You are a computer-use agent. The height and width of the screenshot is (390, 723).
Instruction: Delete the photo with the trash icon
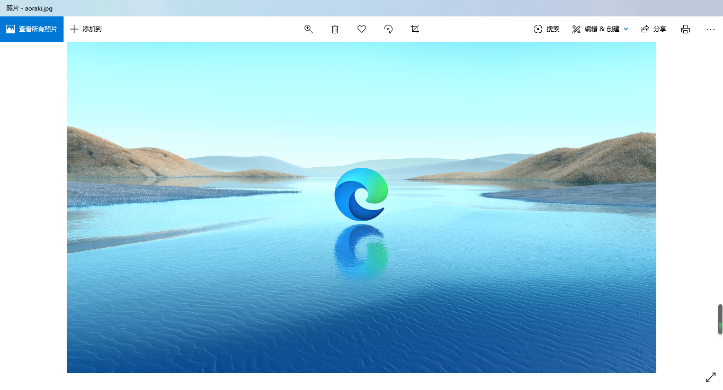335,29
